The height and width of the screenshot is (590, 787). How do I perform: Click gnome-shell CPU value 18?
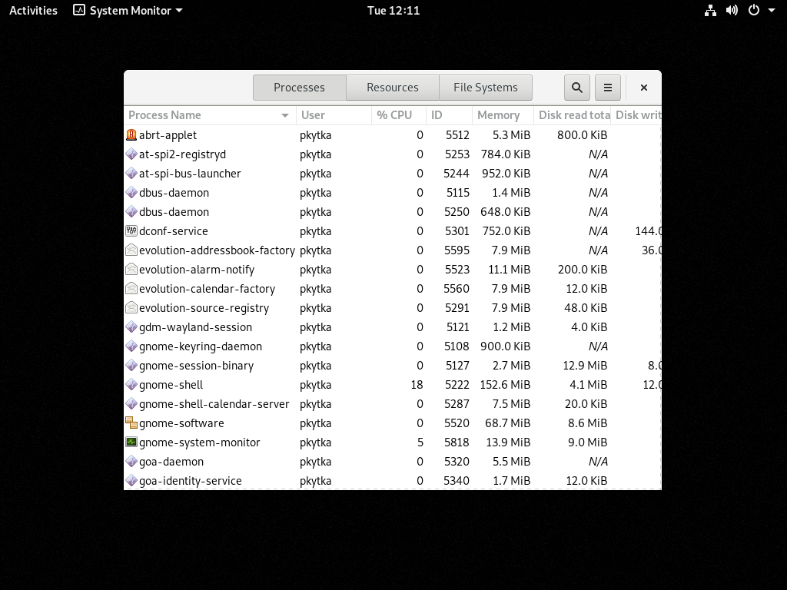click(x=417, y=385)
